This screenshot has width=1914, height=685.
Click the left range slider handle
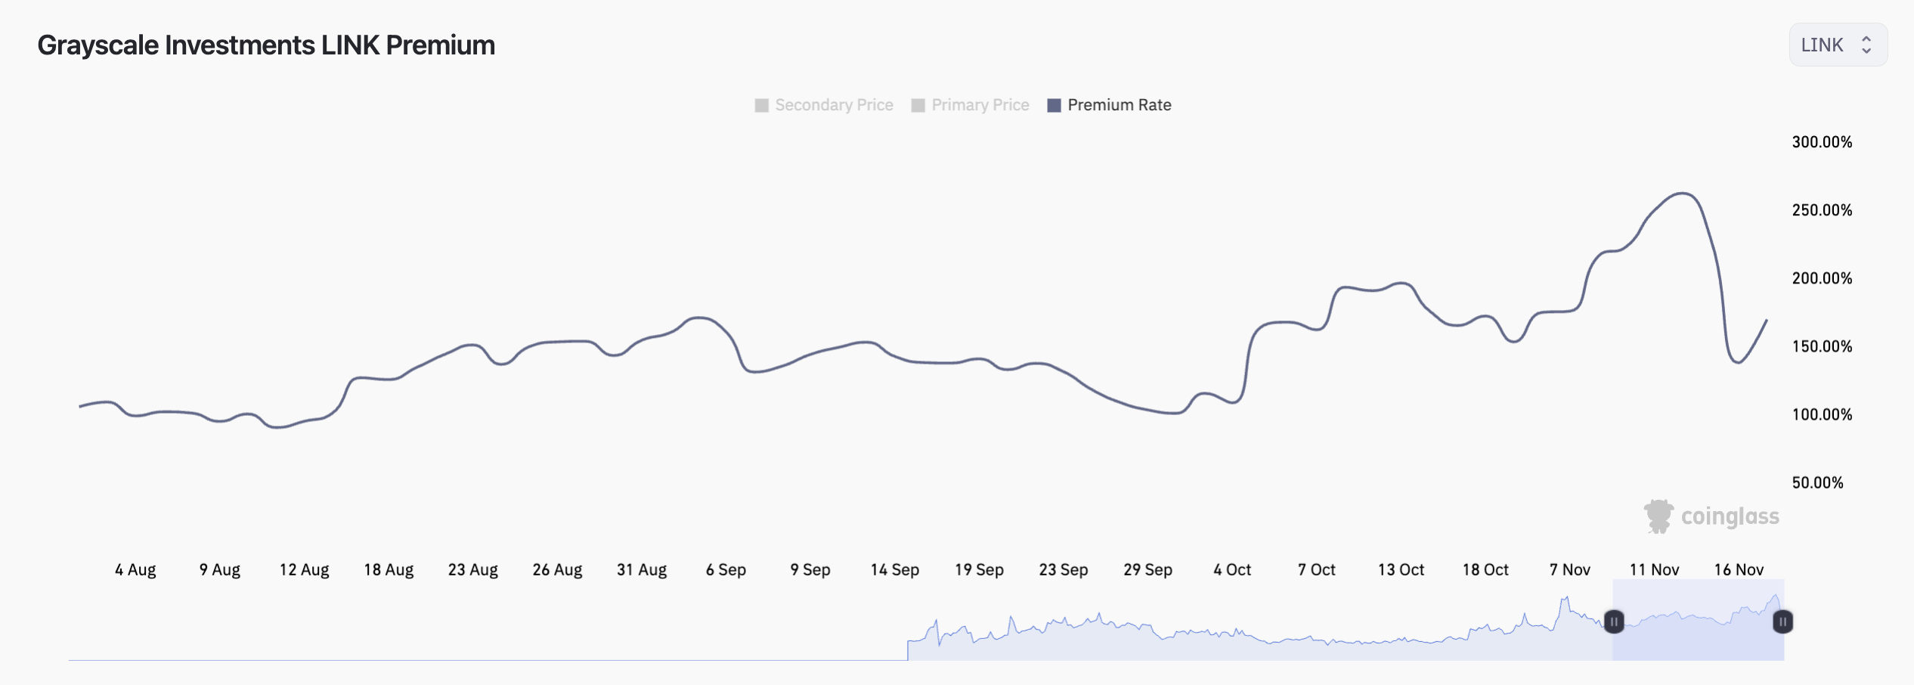(1614, 621)
